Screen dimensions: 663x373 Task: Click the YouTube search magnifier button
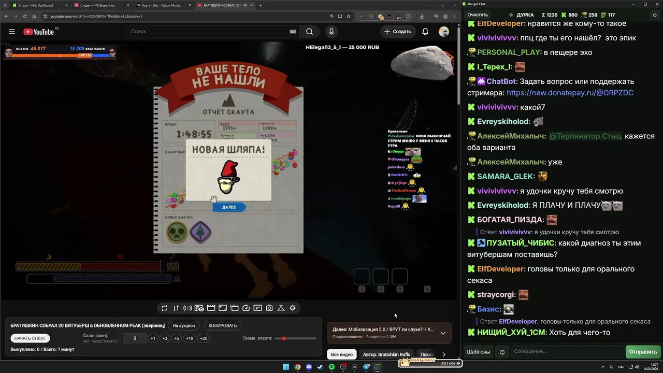[309, 32]
